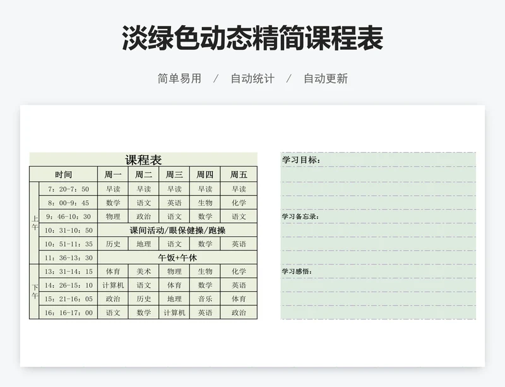
Task: Click 计算机 in the 14:26-15:10 row
Action: click(113, 285)
